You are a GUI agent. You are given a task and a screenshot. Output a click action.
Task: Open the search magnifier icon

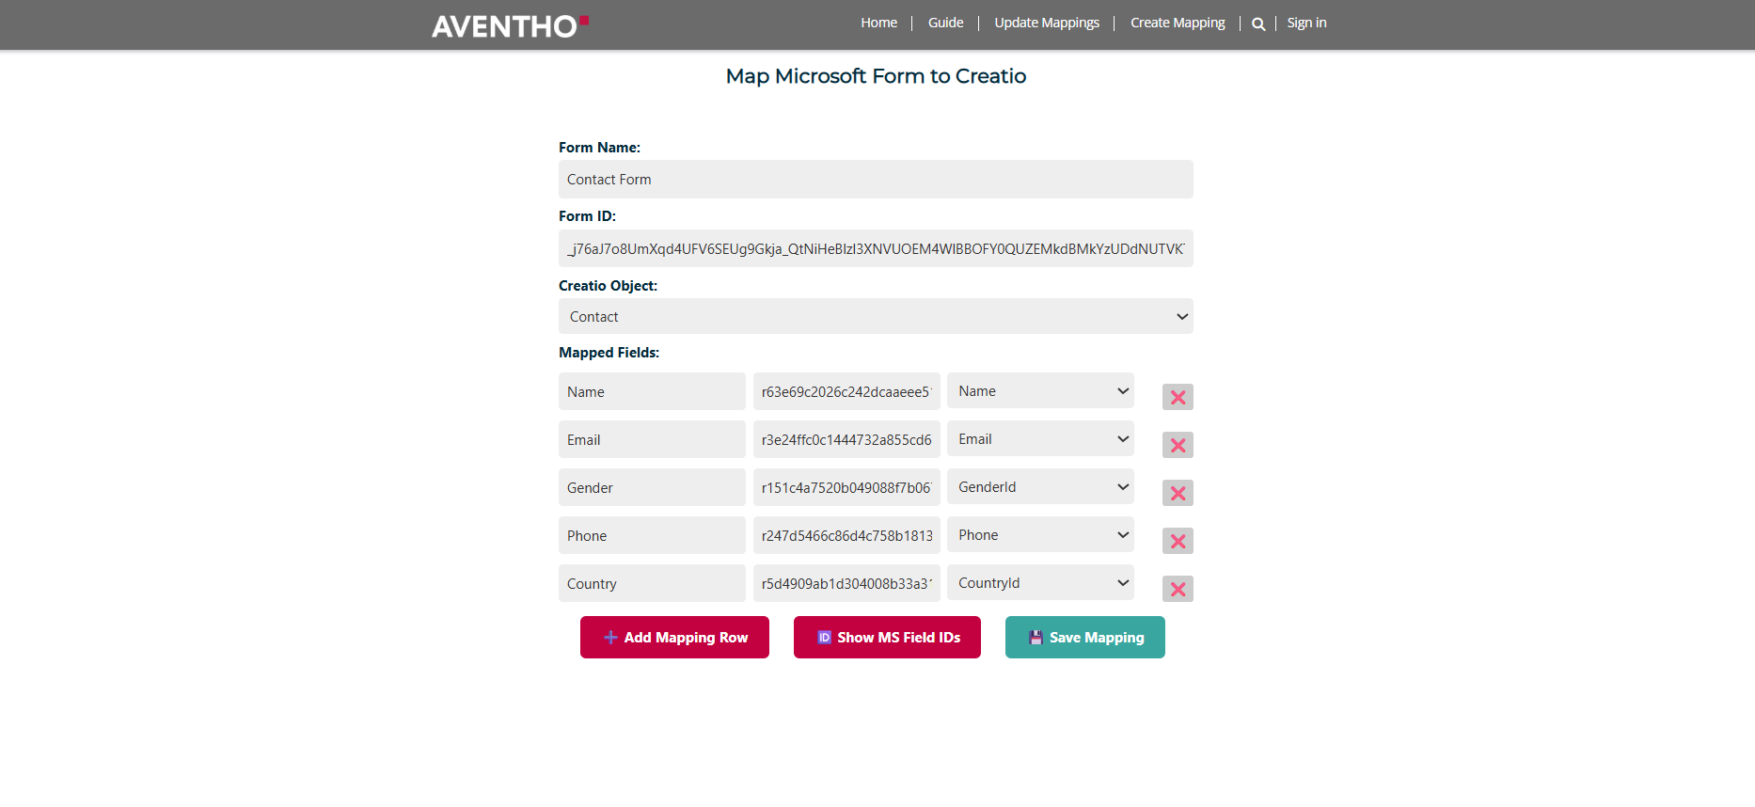tap(1258, 24)
